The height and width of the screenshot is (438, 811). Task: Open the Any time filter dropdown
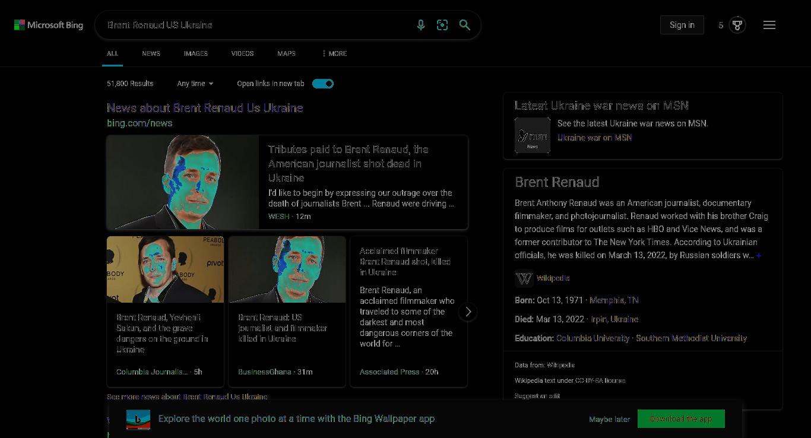195,84
